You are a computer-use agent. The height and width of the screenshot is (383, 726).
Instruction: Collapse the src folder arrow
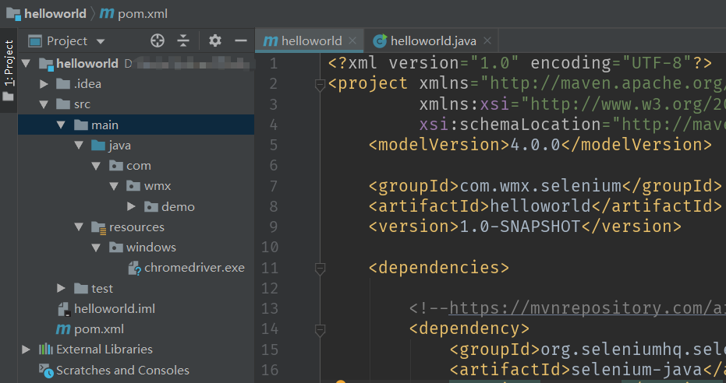(44, 104)
